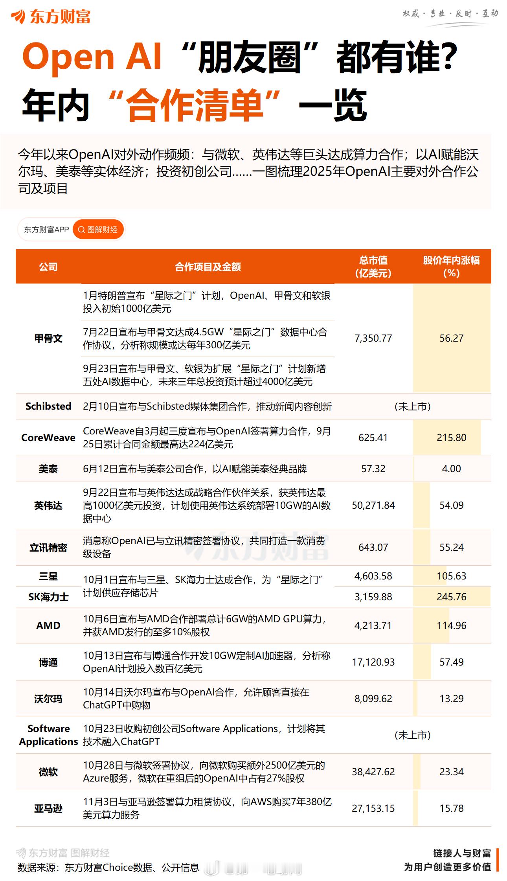Click the 链接人与财富 slogan at bottom right

click(462, 853)
